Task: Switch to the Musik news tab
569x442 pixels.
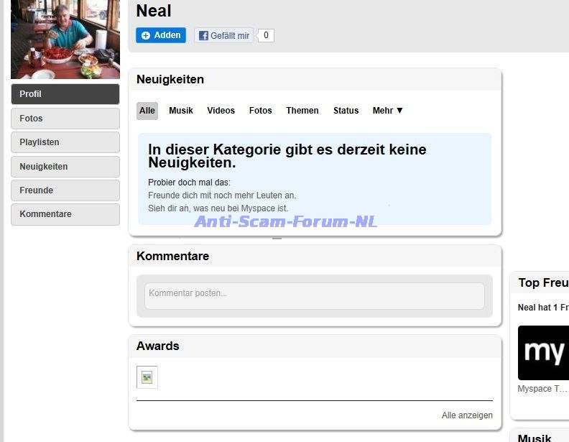Action: coord(181,111)
